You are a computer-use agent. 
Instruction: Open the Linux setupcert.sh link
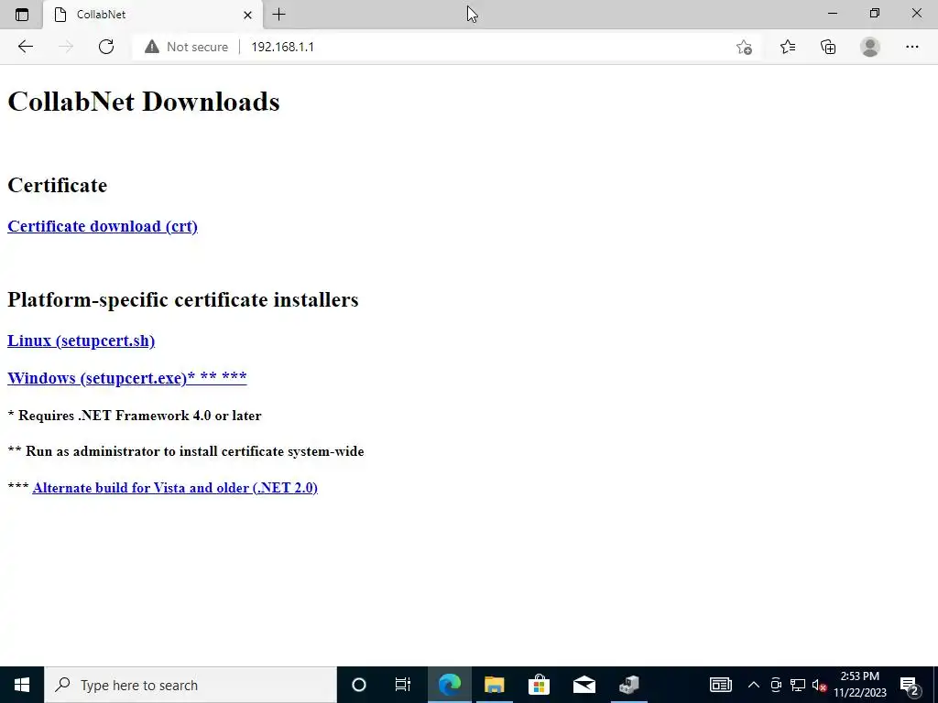tap(81, 341)
